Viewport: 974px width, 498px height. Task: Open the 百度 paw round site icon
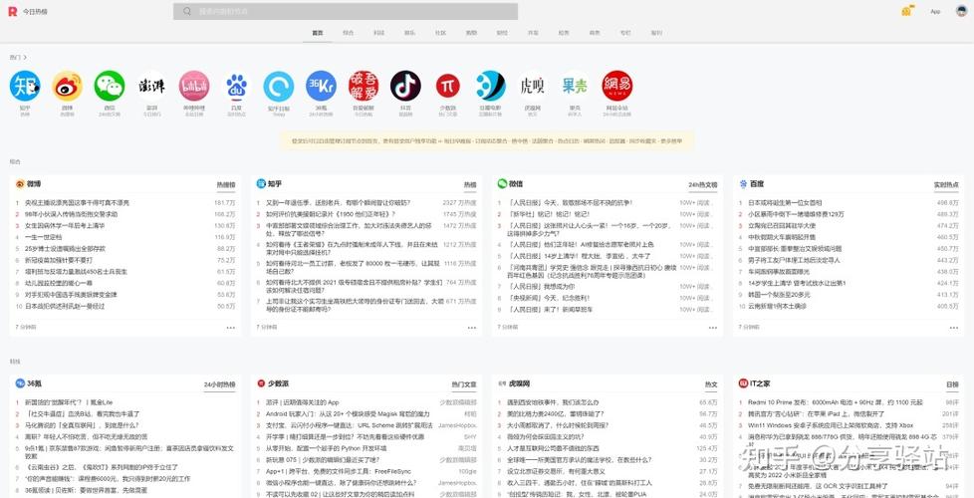click(x=236, y=86)
